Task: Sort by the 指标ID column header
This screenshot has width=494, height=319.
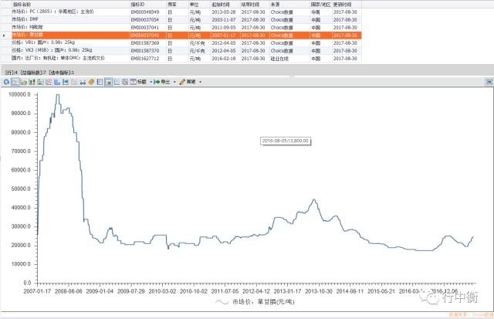Action: tap(148, 5)
